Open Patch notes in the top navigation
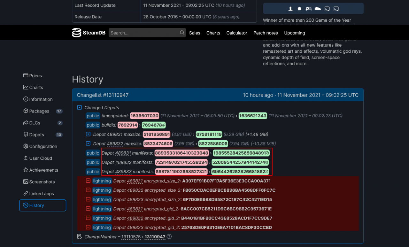Viewport: 409px width, 247px height. click(x=266, y=33)
